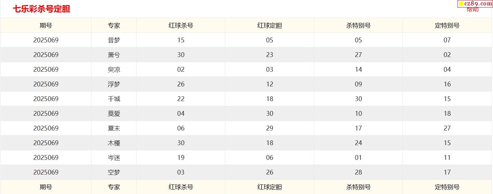Select expert name 莫爱
This screenshot has width=493, height=194.
pyautogui.click(x=114, y=113)
